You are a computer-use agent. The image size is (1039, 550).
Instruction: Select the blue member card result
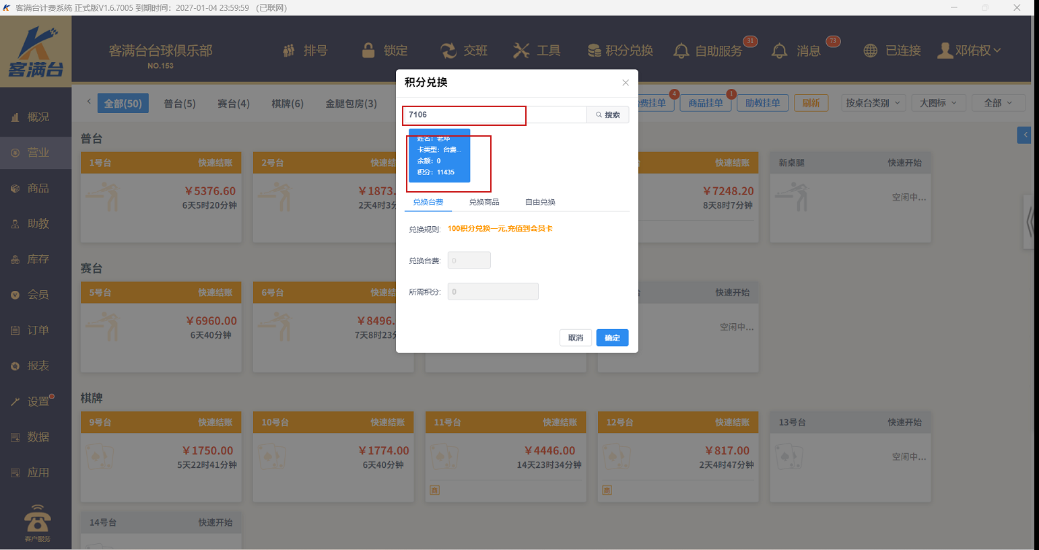(439, 157)
